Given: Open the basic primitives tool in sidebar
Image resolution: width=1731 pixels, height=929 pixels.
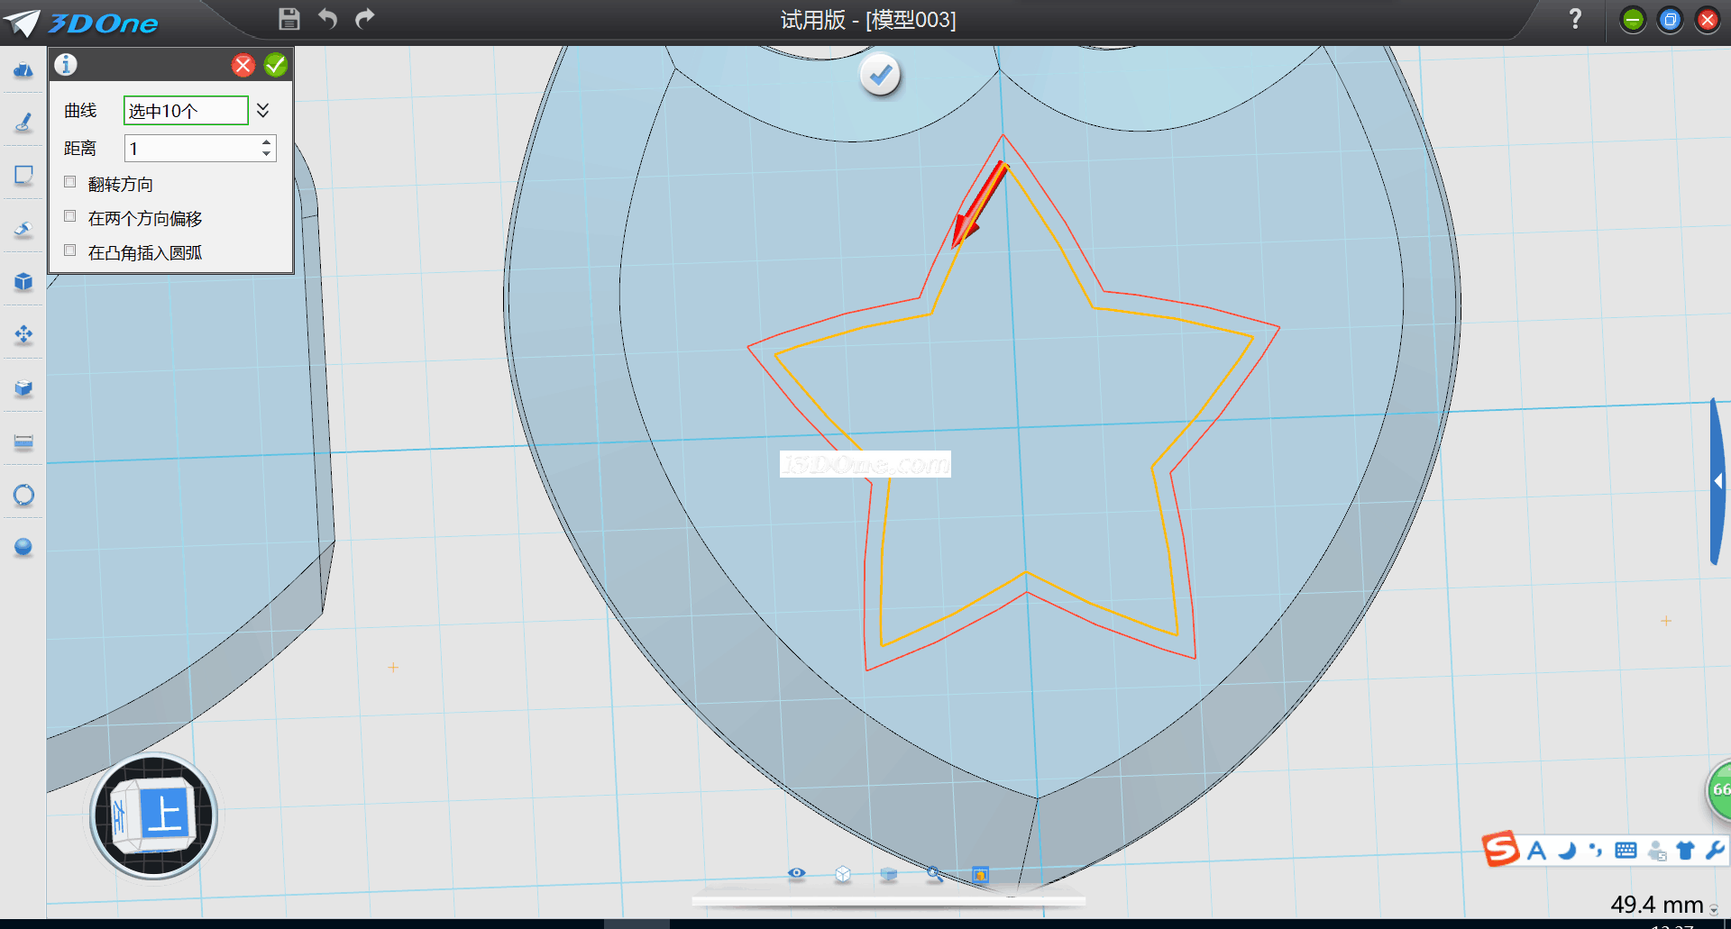Looking at the screenshot, I should (x=23, y=70).
